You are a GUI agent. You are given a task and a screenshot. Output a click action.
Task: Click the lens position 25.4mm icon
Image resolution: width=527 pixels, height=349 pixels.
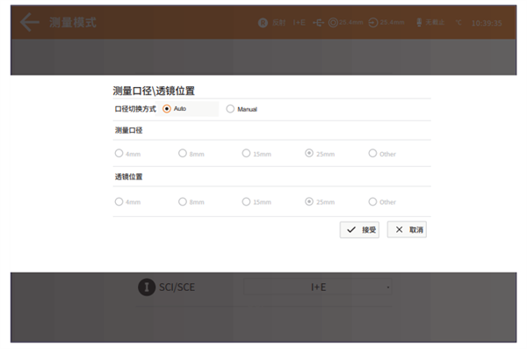pos(373,23)
